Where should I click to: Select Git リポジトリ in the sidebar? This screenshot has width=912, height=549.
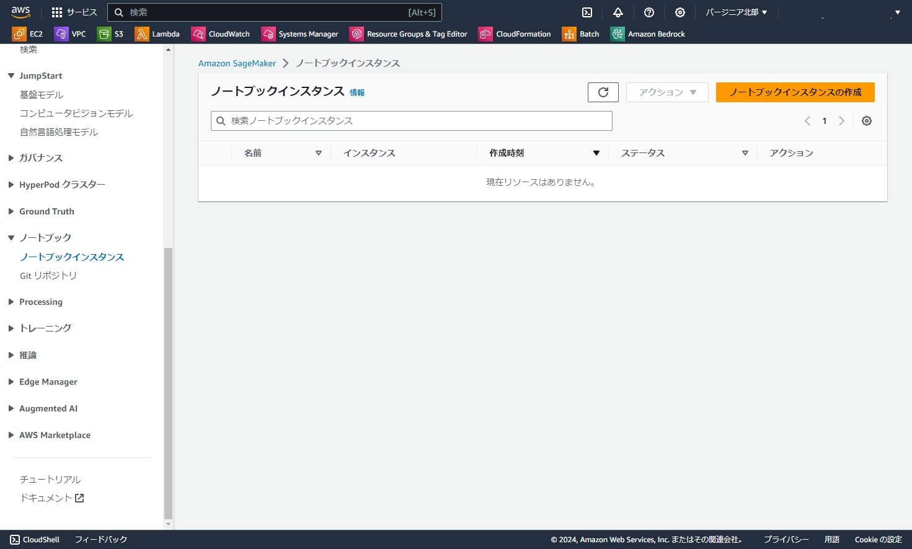coord(49,275)
